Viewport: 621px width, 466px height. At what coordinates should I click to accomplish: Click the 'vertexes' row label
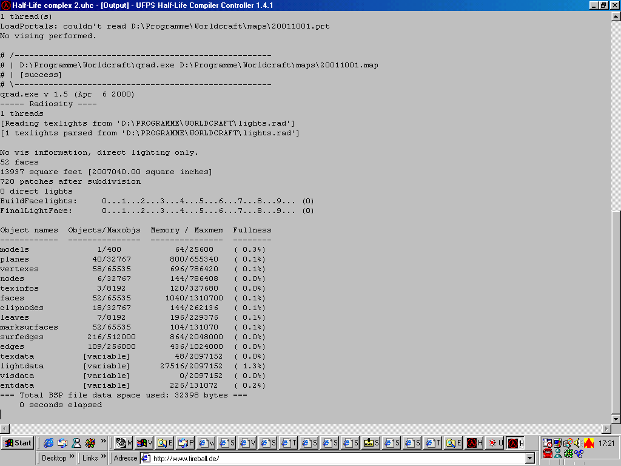pos(19,269)
